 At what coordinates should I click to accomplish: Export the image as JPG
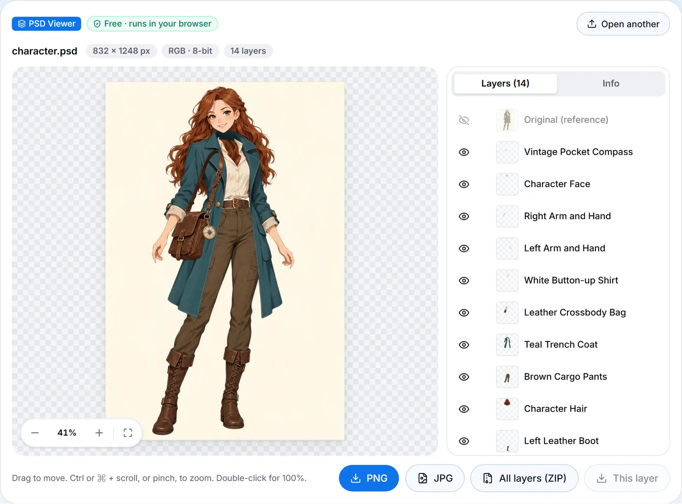[x=435, y=478]
